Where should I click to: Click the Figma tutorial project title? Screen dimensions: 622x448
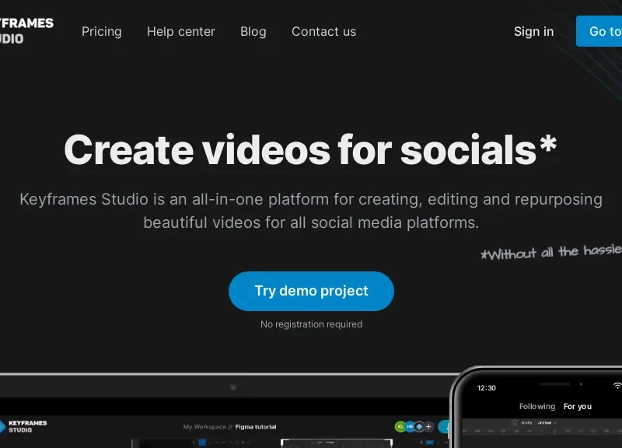(256, 426)
